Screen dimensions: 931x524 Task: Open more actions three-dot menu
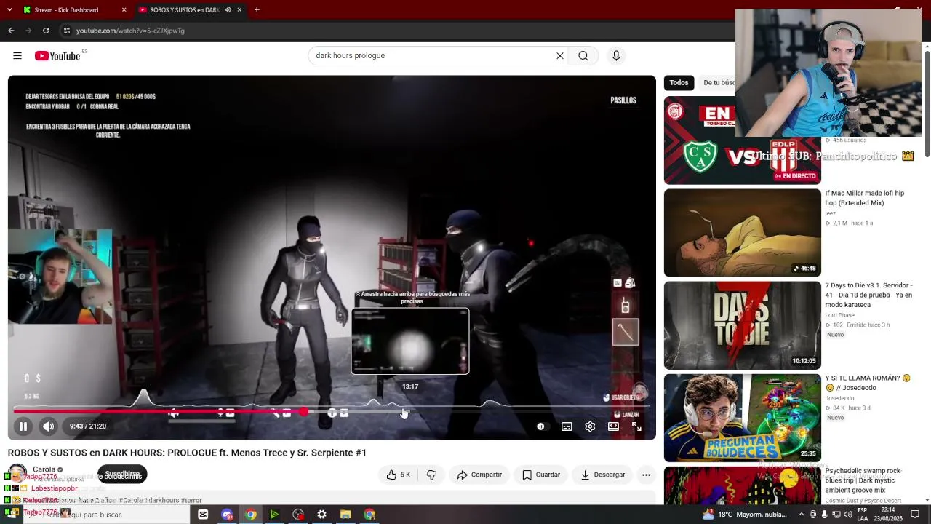coord(646,475)
